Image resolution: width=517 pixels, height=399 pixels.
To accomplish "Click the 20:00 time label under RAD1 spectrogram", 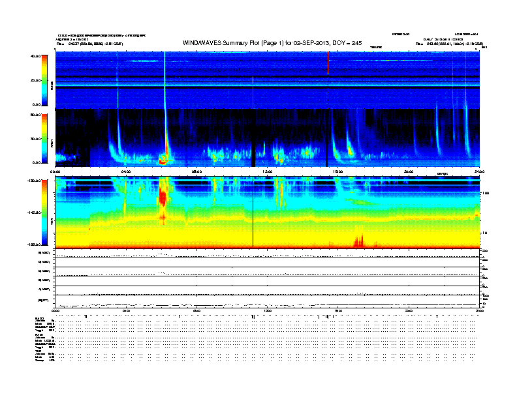I will 409,171.
